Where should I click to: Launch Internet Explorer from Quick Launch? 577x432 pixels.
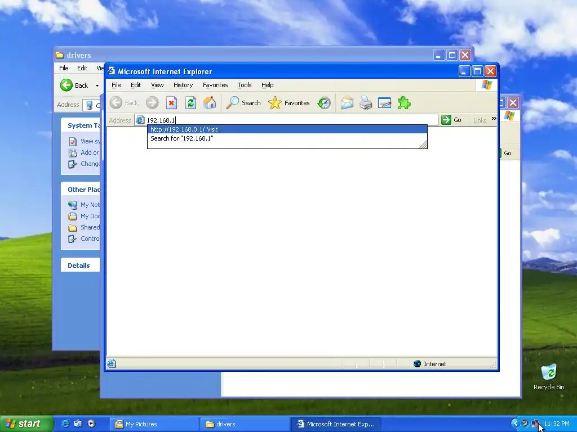click(65, 424)
